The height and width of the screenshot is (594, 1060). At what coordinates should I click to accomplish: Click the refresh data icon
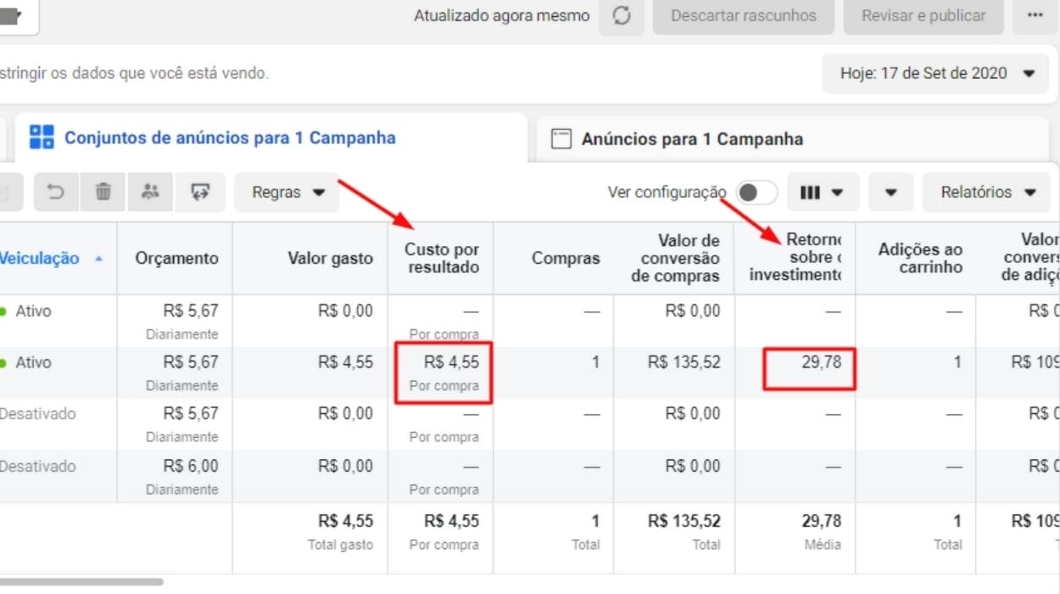pyautogui.click(x=622, y=16)
